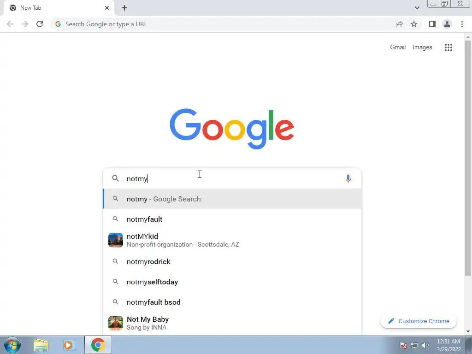The height and width of the screenshot is (354, 472).
Task: Click the forward navigation arrow
Action: click(x=25, y=24)
